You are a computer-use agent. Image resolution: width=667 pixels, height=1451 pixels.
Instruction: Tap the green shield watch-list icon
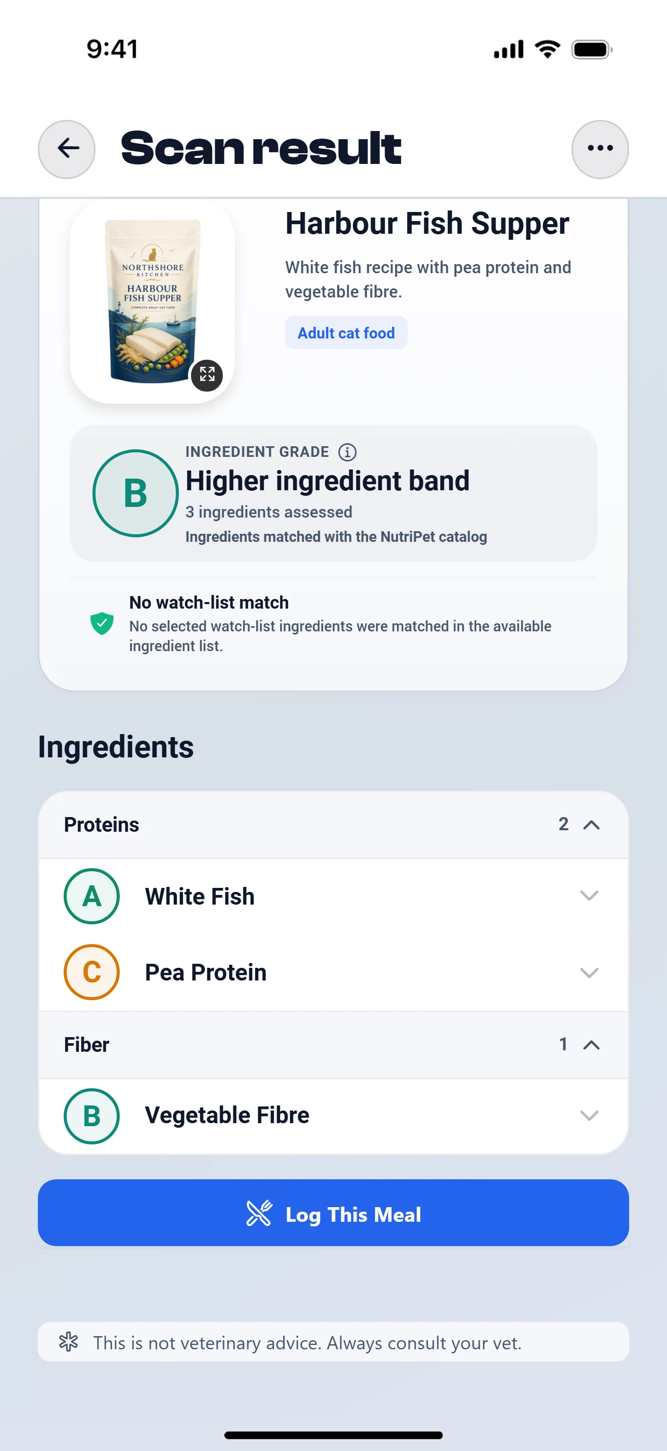coord(102,623)
